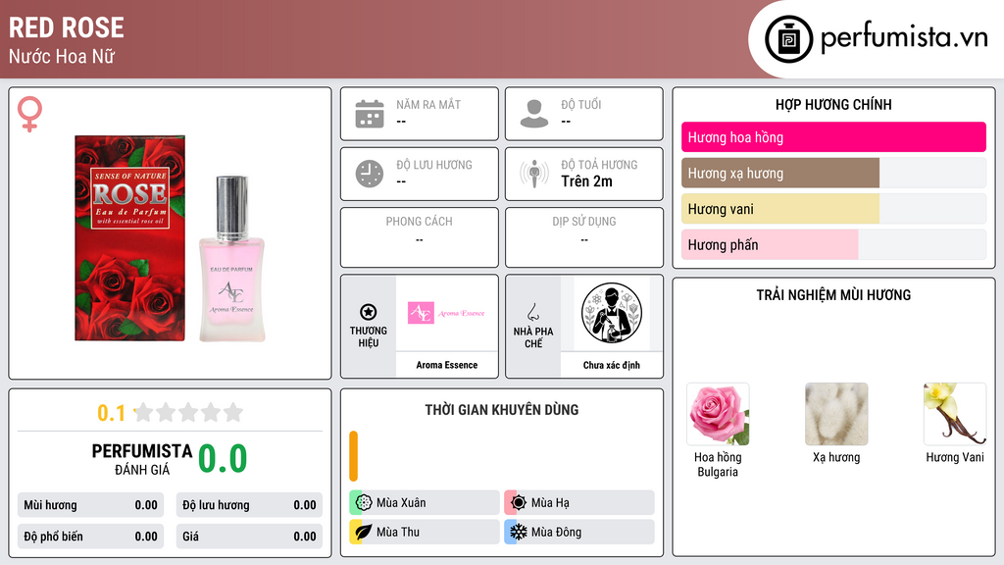Click the person icon beside Độ Tuổi
The image size is (1004, 565).
tap(534, 114)
